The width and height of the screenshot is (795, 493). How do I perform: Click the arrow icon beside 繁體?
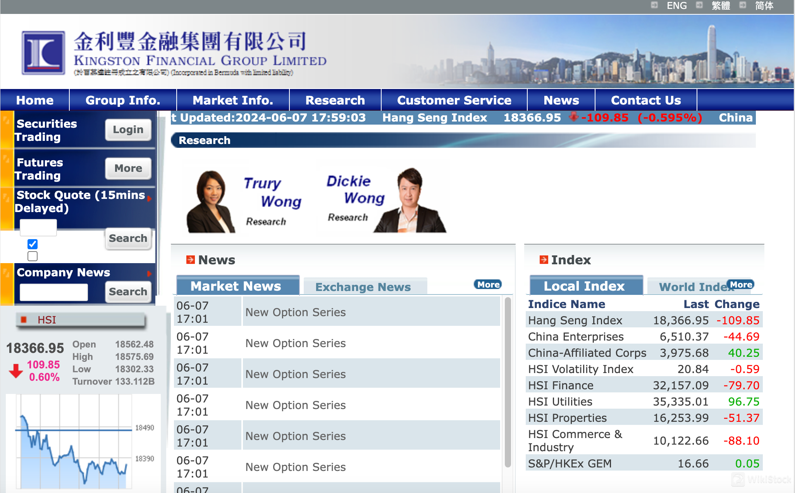coord(699,5)
